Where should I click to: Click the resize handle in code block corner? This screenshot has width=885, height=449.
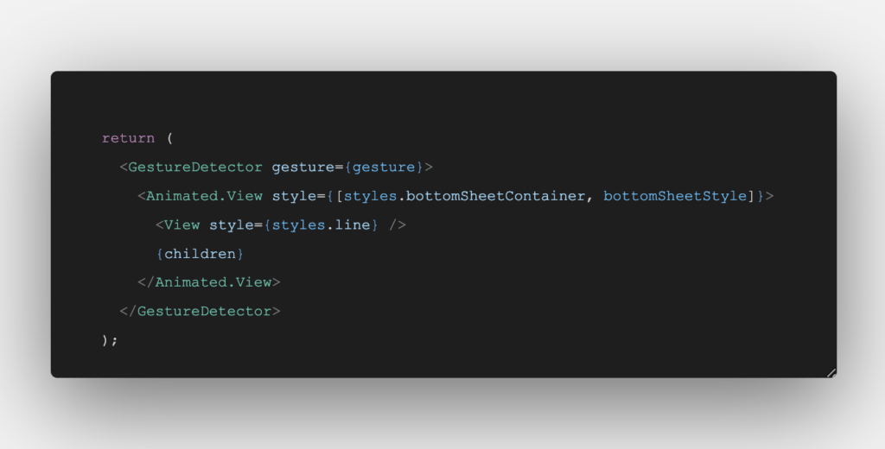(831, 372)
